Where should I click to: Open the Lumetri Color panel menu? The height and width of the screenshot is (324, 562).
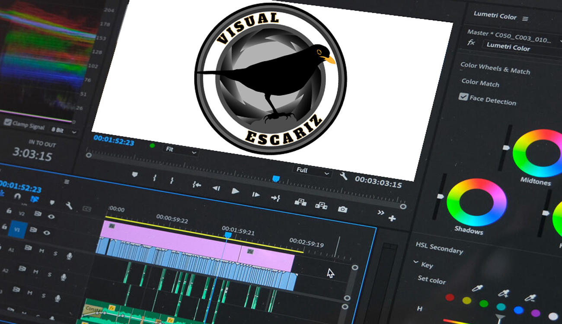pos(525,19)
